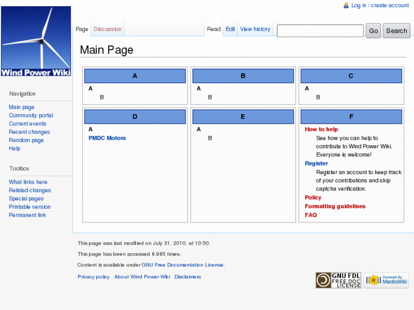Open the Register link in section F
The width and height of the screenshot is (414, 310).
click(316, 163)
